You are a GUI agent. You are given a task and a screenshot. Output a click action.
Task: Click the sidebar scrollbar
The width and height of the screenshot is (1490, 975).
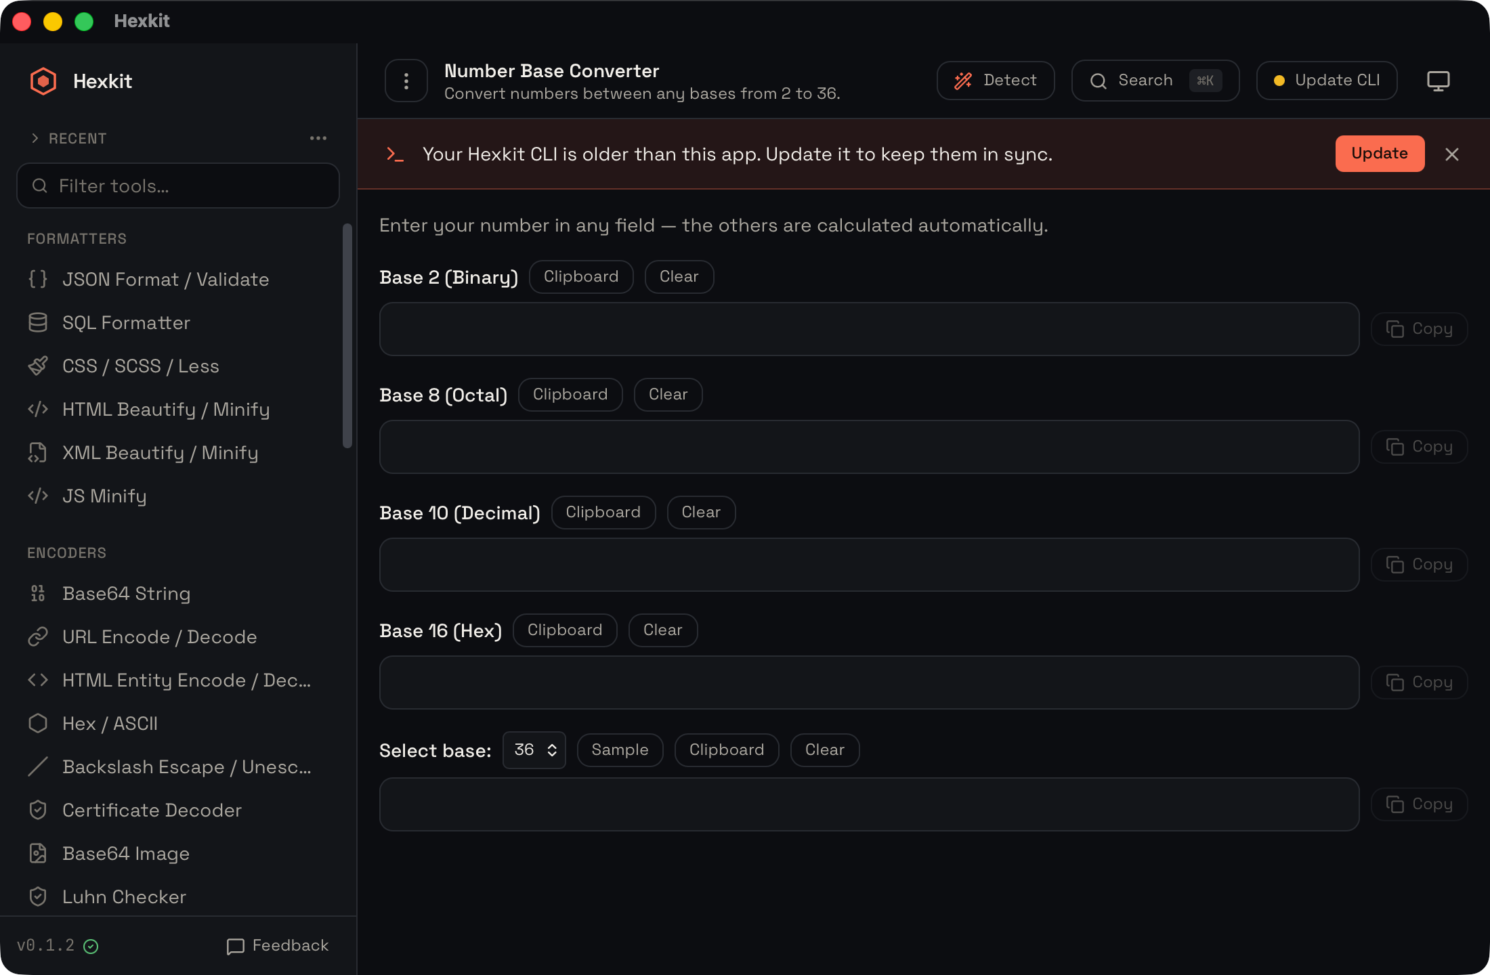[x=347, y=336]
